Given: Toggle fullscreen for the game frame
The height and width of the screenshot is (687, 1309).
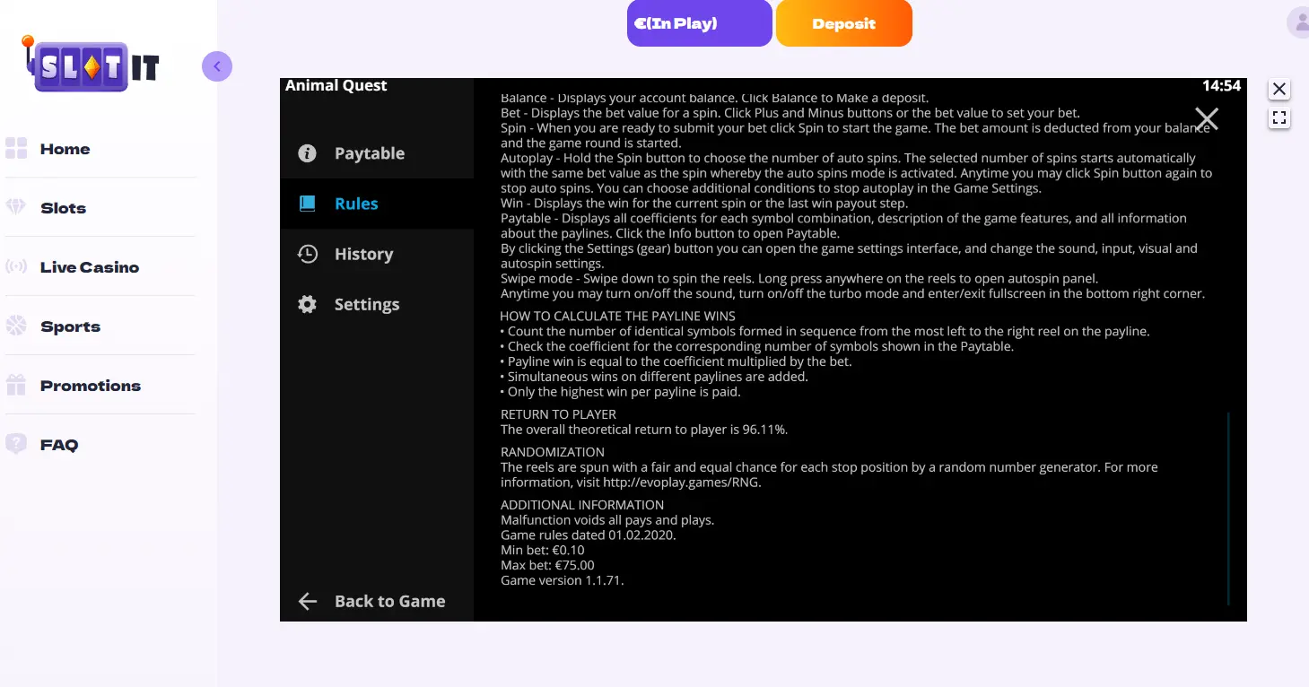Looking at the screenshot, I should 1279,117.
